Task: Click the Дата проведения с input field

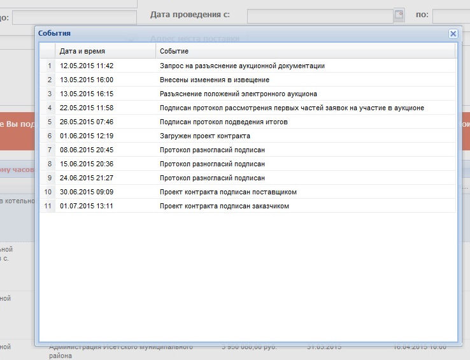Action: 318,15
